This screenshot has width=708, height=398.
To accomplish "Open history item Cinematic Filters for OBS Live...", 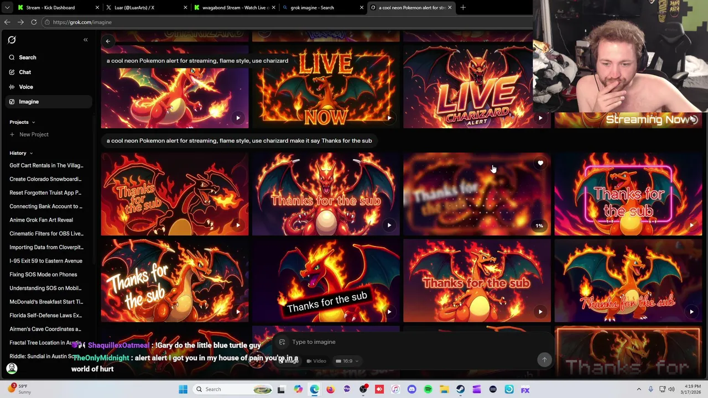I will tap(46, 233).
